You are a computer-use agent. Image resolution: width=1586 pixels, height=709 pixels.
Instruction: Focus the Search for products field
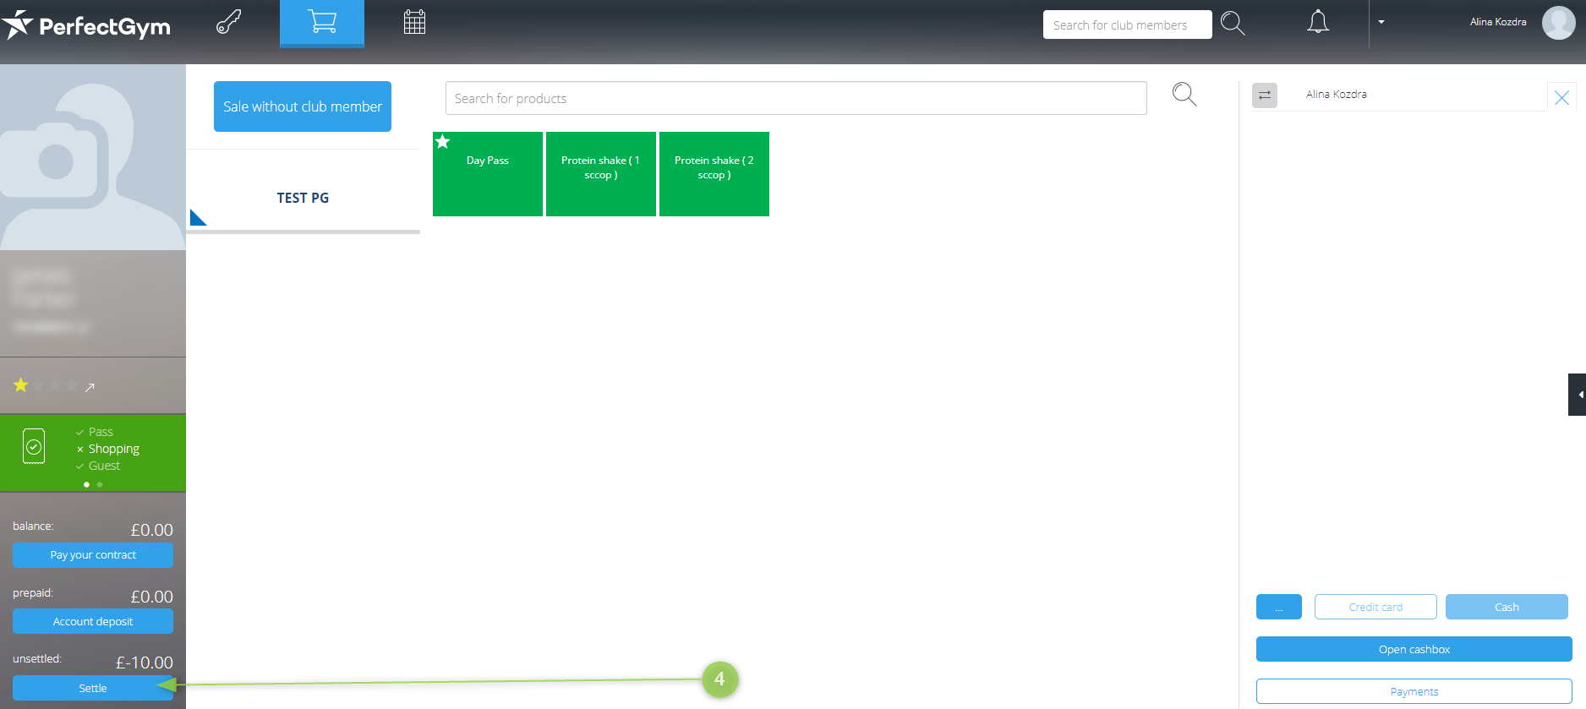(x=796, y=98)
